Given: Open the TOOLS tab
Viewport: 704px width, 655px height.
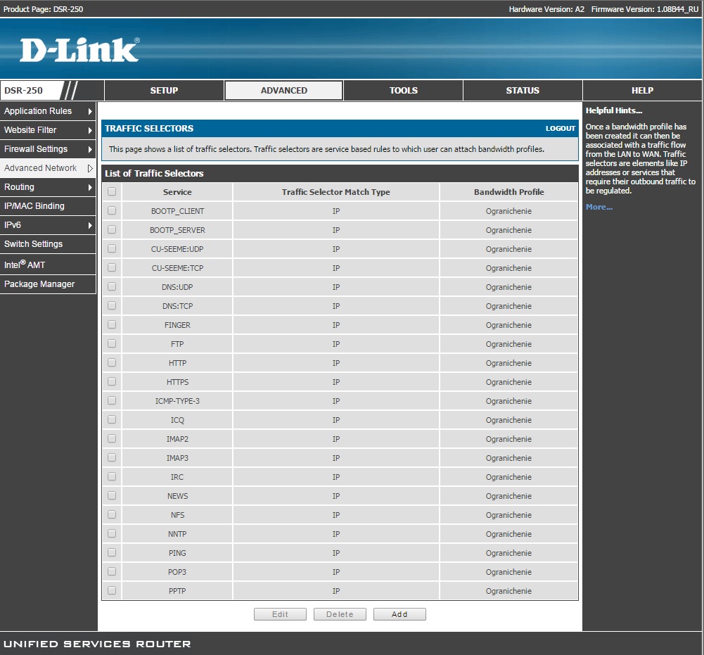Looking at the screenshot, I should point(403,91).
